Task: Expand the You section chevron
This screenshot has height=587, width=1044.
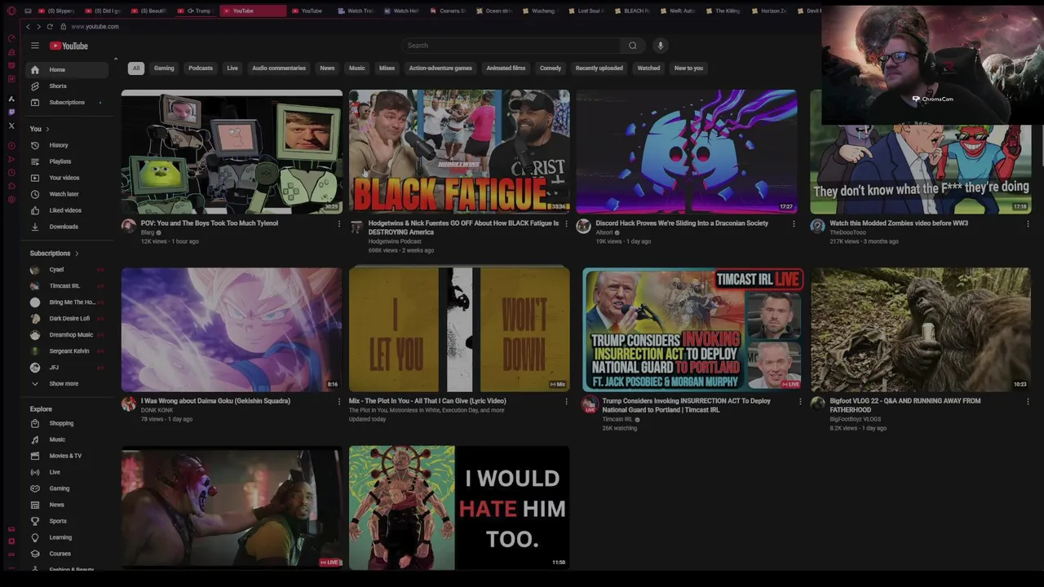Action: (47, 129)
